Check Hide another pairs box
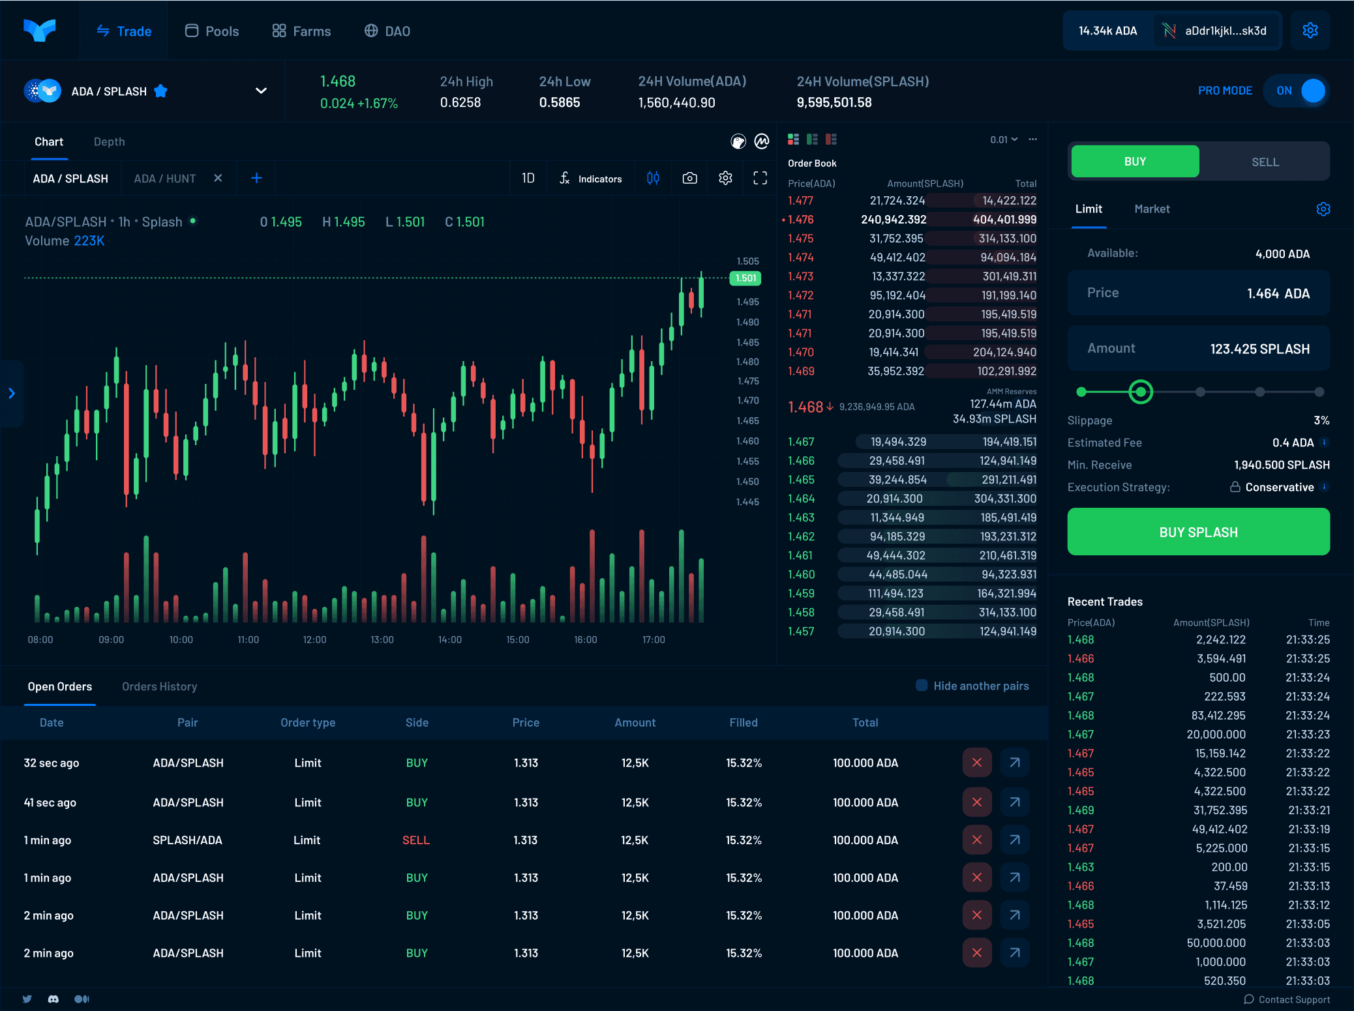This screenshot has width=1354, height=1011. pyautogui.click(x=922, y=685)
